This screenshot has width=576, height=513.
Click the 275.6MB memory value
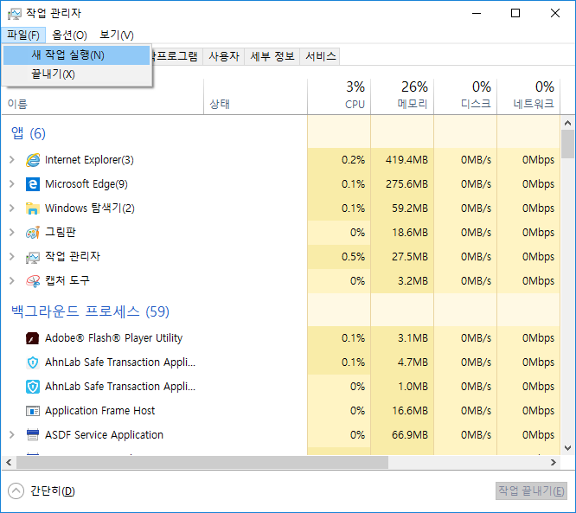pos(406,184)
